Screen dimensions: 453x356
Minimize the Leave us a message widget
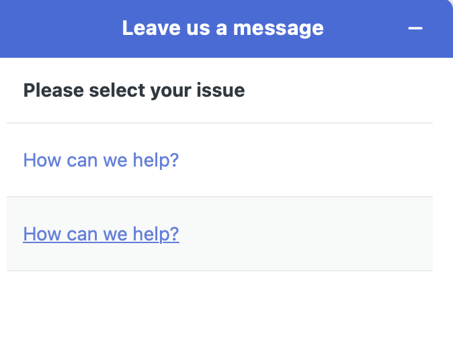coord(415,28)
